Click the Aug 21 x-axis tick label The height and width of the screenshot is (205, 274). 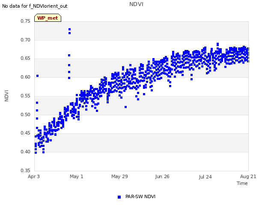tap(248, 176)
